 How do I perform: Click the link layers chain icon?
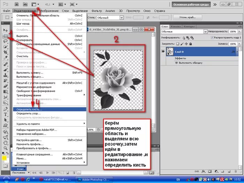click(x=197, y=171)
